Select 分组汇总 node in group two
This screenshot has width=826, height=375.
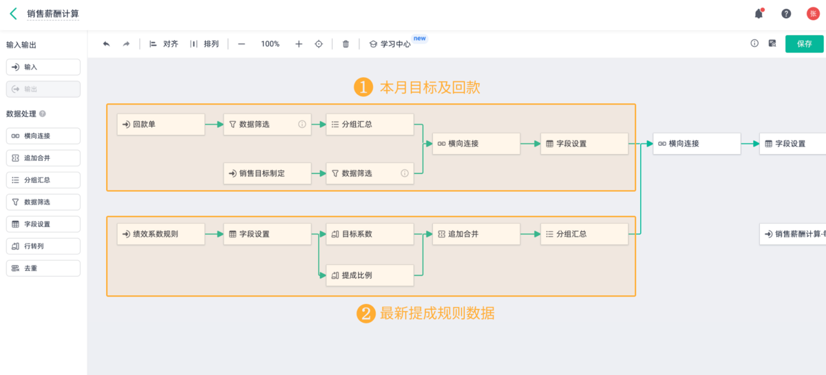(584, 234)
